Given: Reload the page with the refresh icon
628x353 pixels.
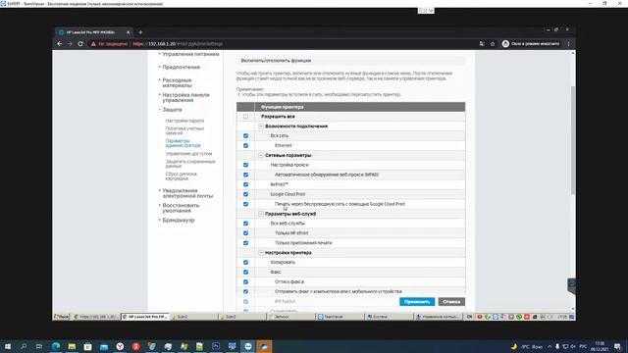Looking at the screenshot, I should 80,43.
